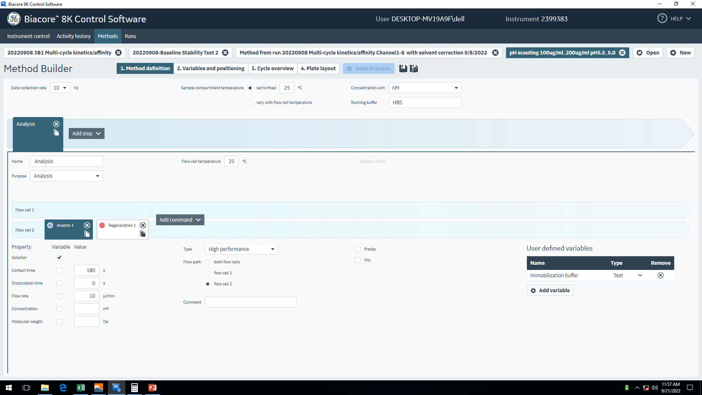The image size is (702, 395).
Task: Click the Save method disk icon
Action: (x=403, y=68)
